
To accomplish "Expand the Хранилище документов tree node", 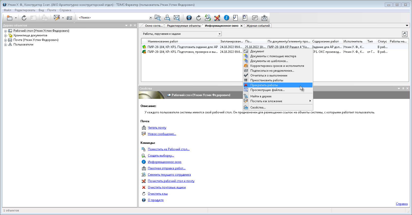I will tap(5, 36).
